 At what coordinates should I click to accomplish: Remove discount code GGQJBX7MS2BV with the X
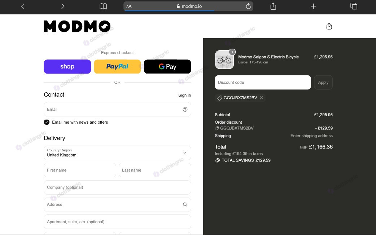click(x=262, y=98)
